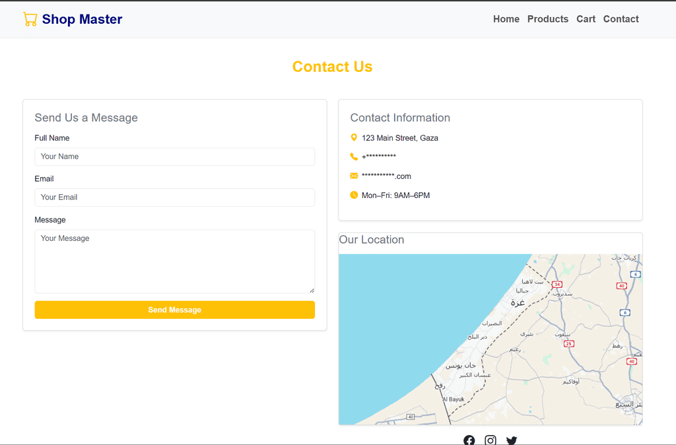Open the Twitter social icon

pos(512,440)
